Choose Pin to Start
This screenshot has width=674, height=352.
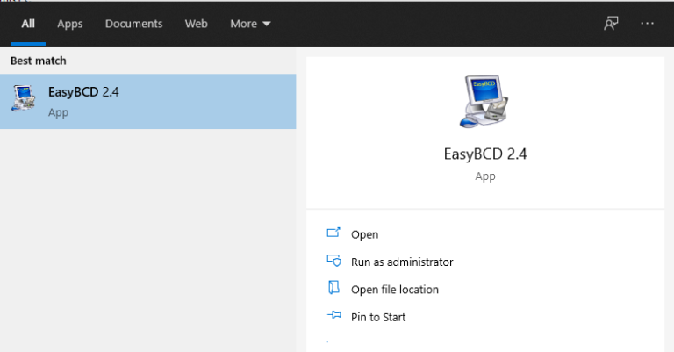pyautogui.click(x=378, y=317)
